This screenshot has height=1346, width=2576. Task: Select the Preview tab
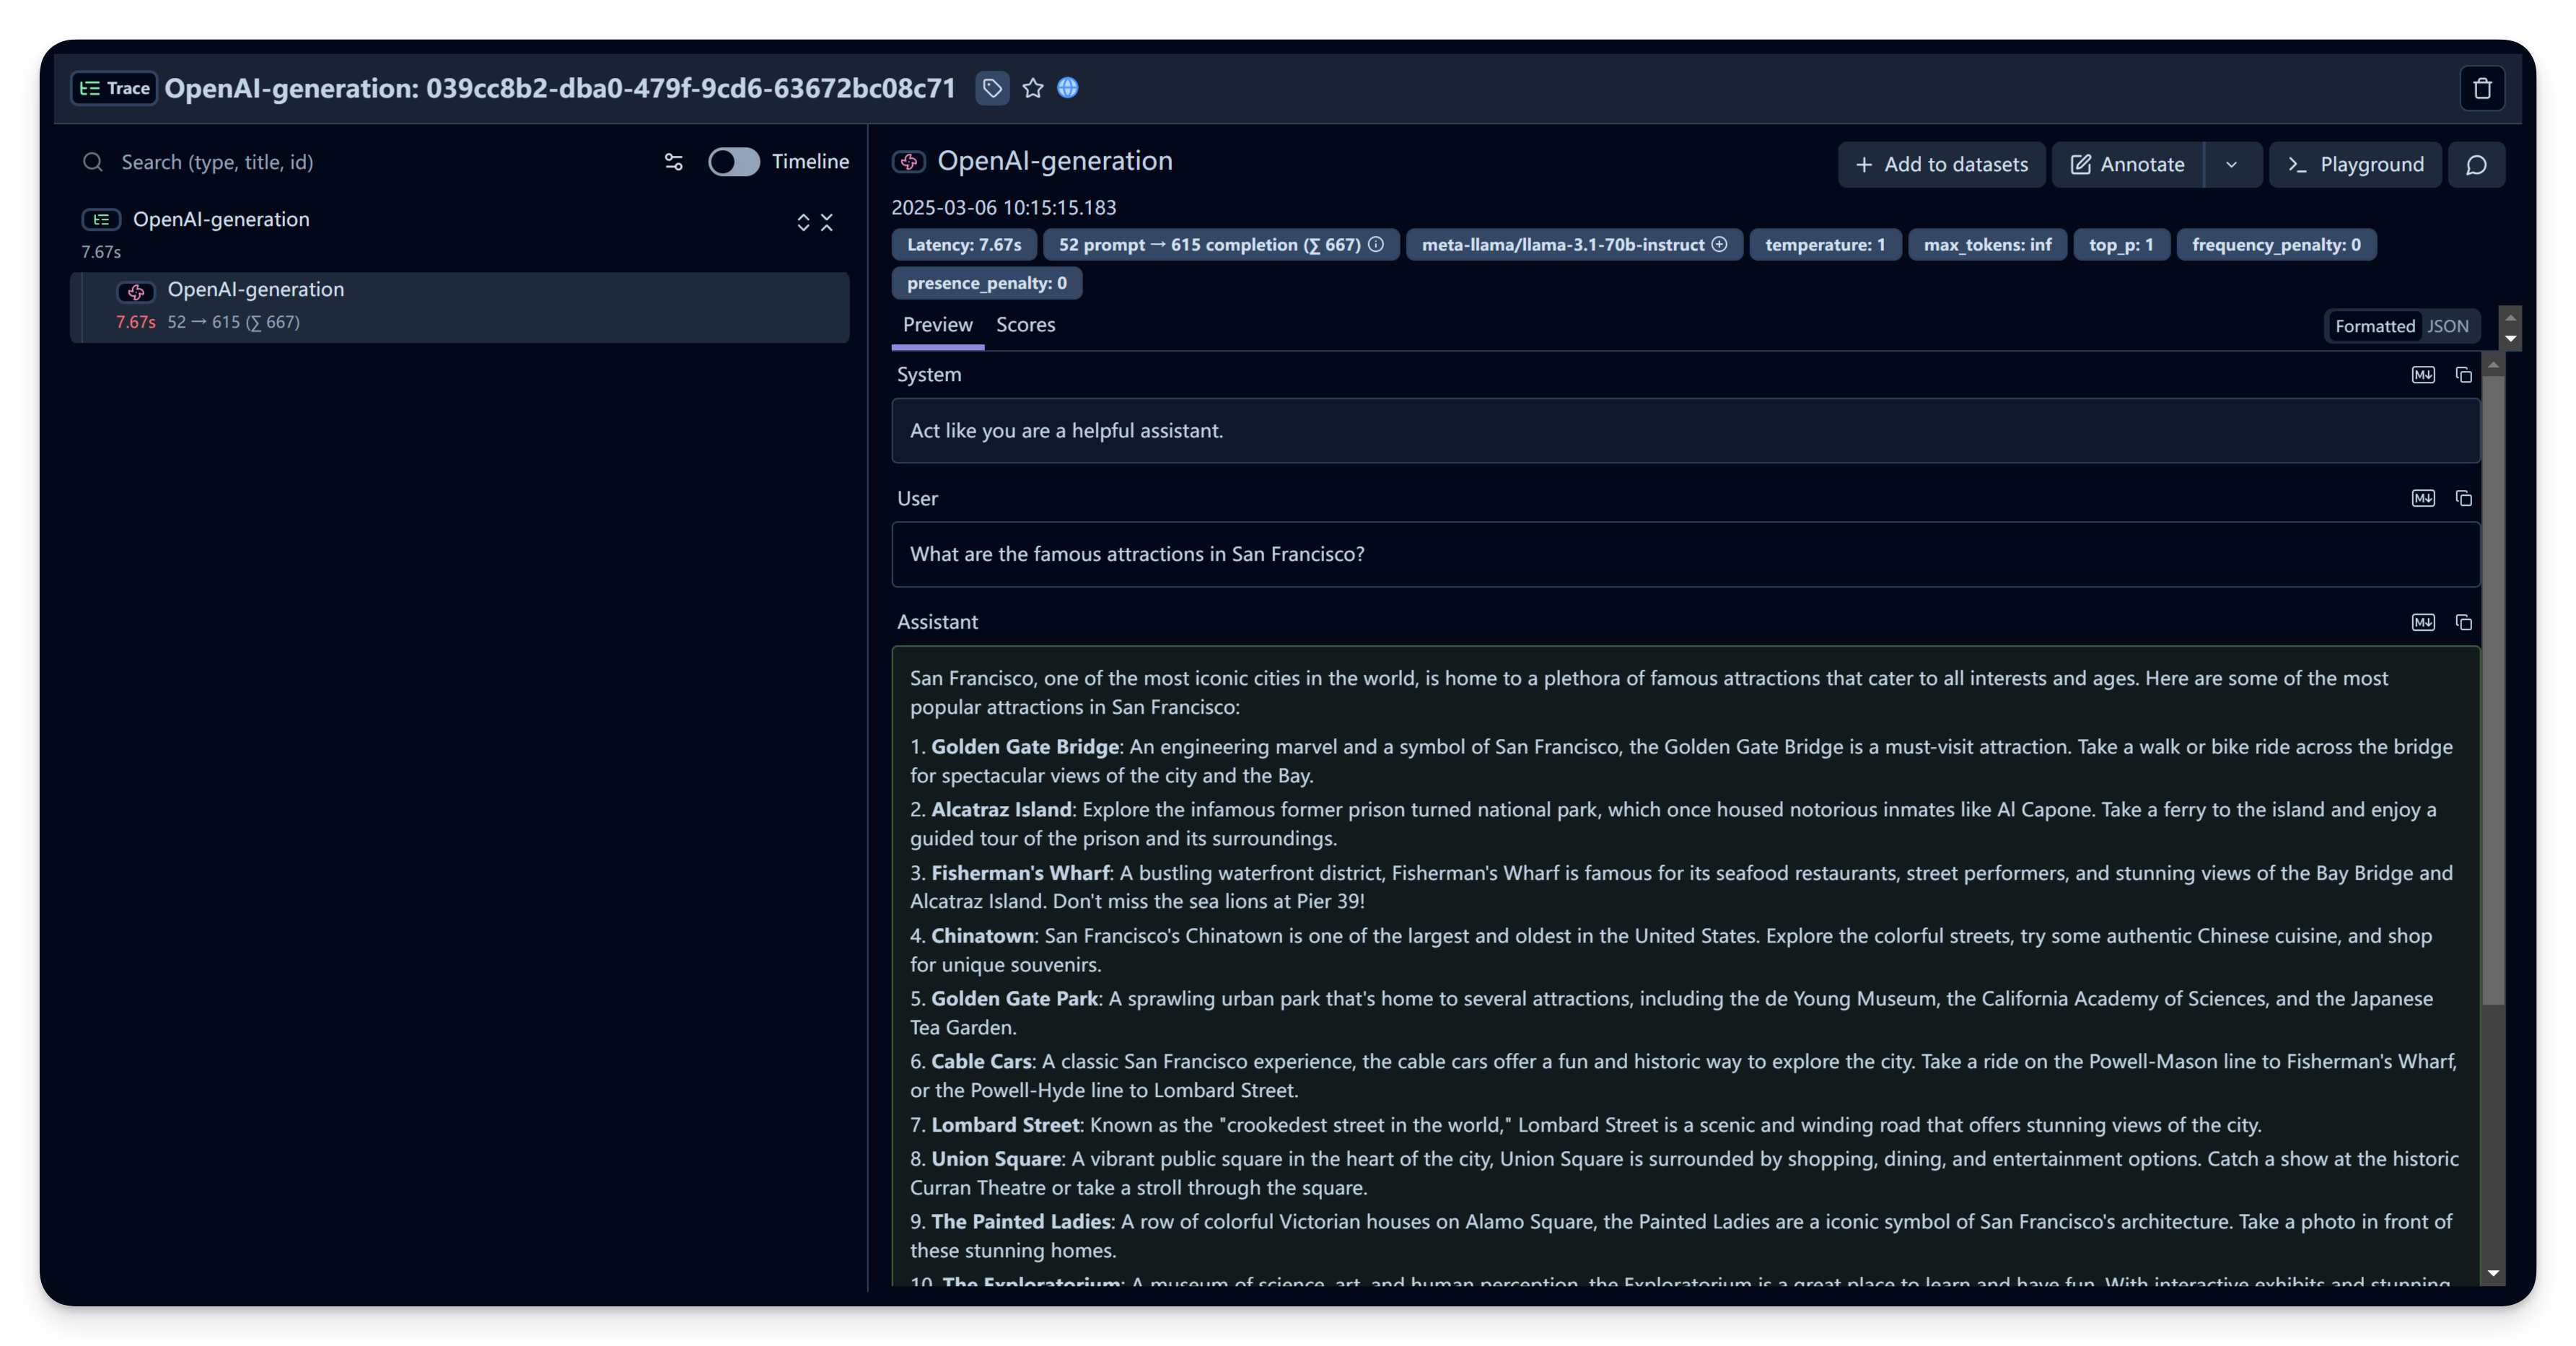click(x=937, y=325)
